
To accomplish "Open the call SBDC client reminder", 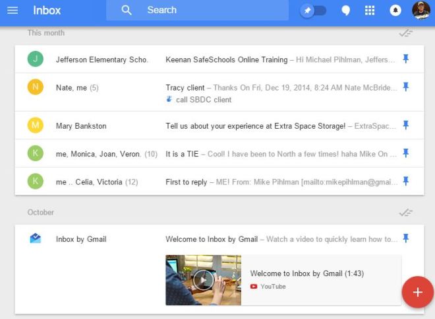I will point(204,100).
